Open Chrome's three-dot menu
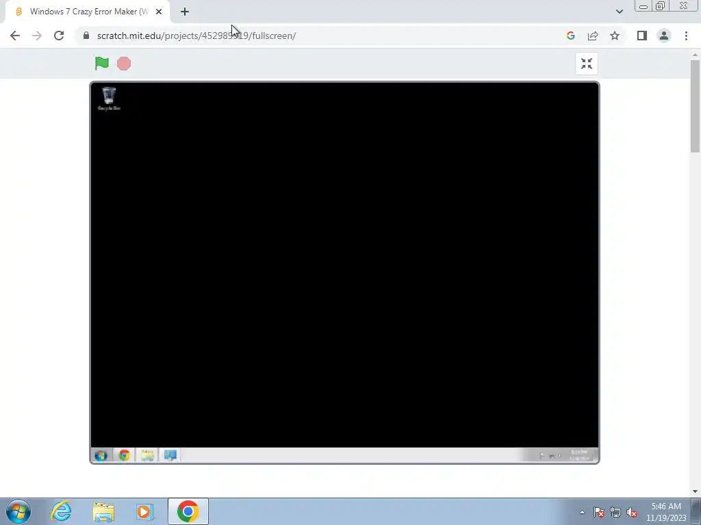This screenshot has width=701, height=525. pyautogui.click(x=686, y=36)
